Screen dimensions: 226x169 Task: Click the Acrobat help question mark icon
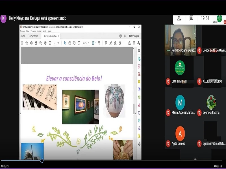point(120,36)
